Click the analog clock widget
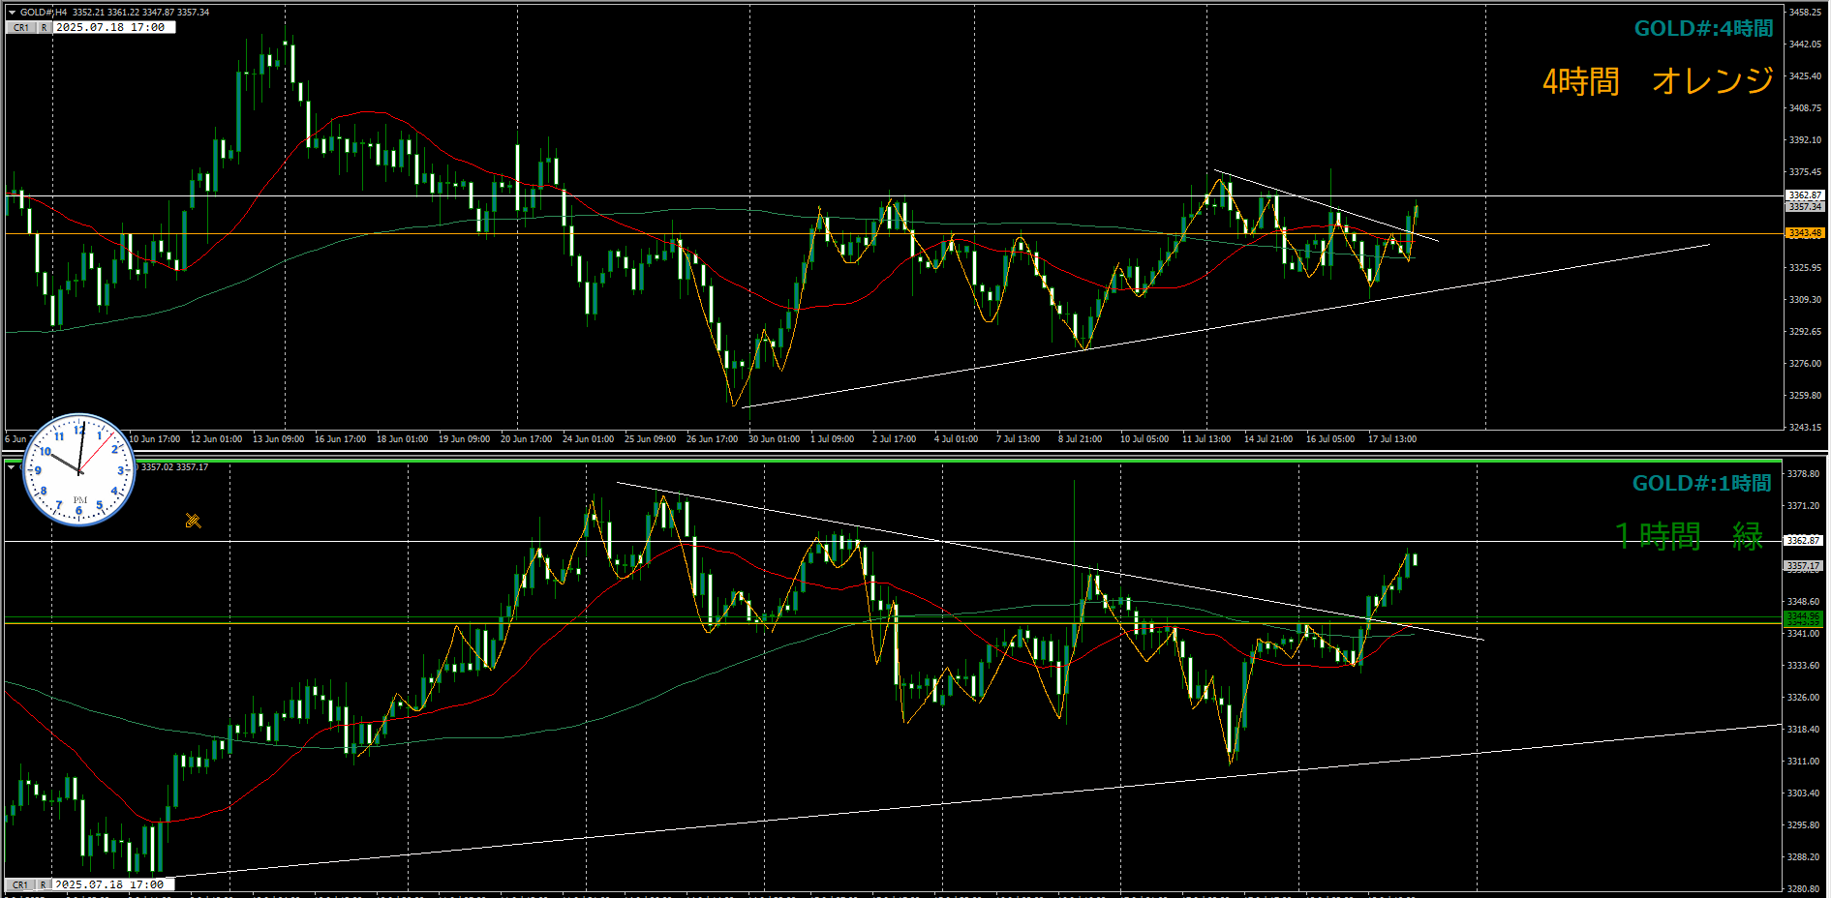This screenshot has height=898, width=1831. pyautogui.click(x=78, y=471)
